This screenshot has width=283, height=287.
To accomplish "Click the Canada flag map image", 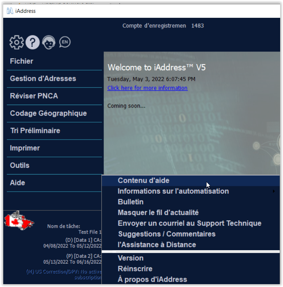I will tap(19, 220).
